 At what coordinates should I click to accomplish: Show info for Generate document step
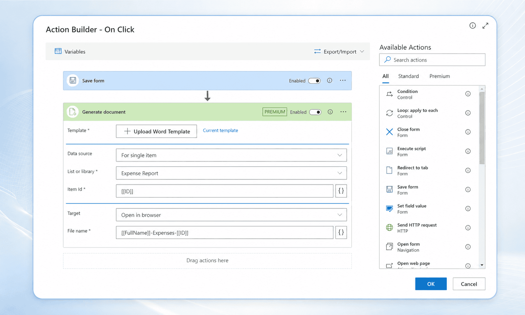pos(330,112)
